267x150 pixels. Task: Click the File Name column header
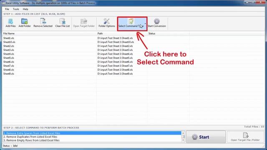(49, 33)
